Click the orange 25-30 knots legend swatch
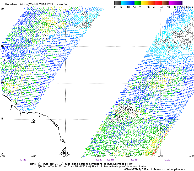 152,3
